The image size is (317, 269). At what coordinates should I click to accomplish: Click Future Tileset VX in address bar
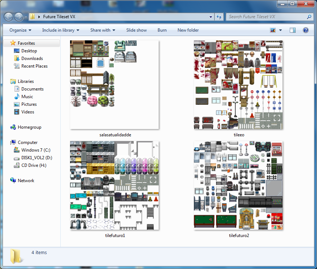point(59,17)
